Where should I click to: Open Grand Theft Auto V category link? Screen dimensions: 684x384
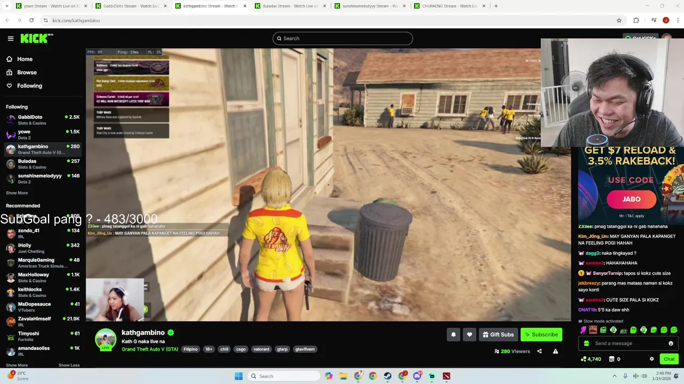(x=150, y=349)
